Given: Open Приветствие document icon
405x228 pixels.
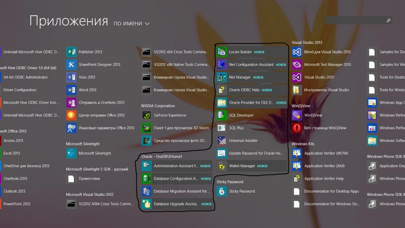Looking at the screenshot, I should coord(71,179).
